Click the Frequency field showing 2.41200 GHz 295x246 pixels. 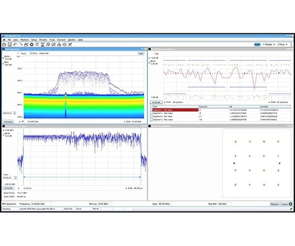[40, 204]
